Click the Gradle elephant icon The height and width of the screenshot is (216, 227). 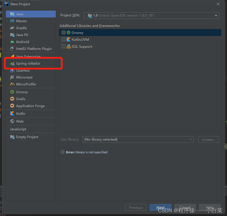tap(12, 28)
